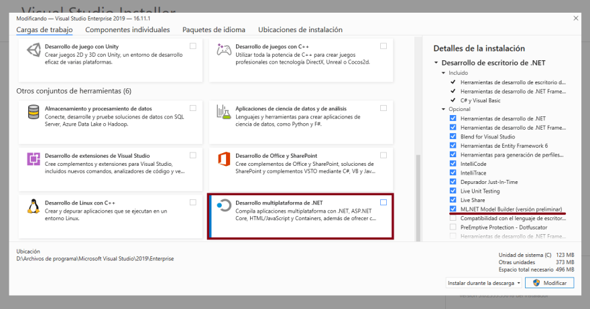Open Componentes individuales tab
Screen dimensions: 590x309
click(127, 29)
